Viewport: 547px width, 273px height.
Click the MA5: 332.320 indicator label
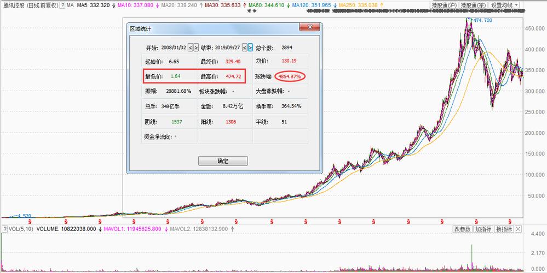point(93,5)
